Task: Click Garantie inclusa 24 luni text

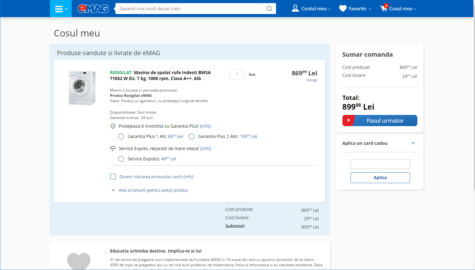Action: click(131, 118)
